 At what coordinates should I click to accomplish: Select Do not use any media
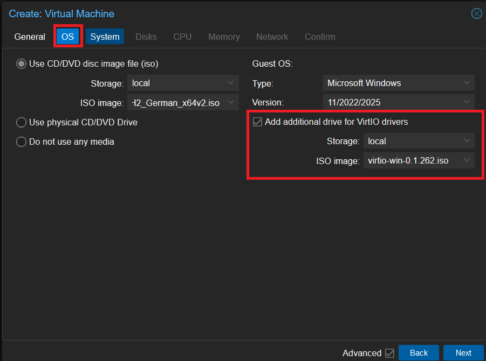pos(21,142)
